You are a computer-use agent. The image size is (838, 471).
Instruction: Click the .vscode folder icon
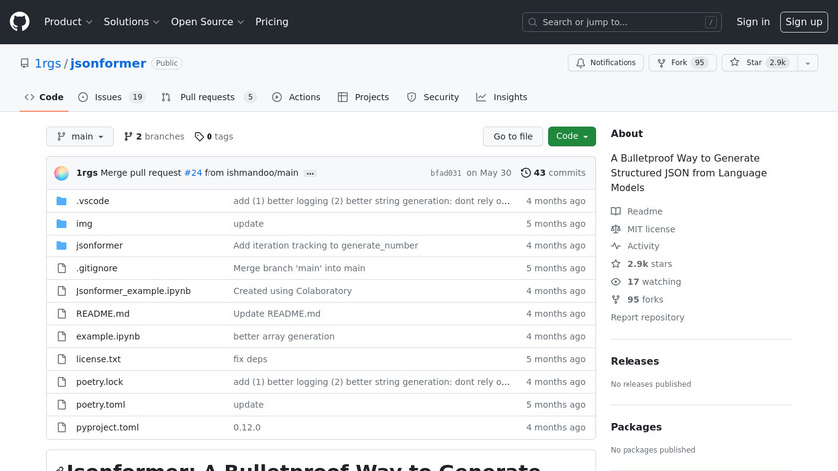pyautogui.click(x=62, y=201)
